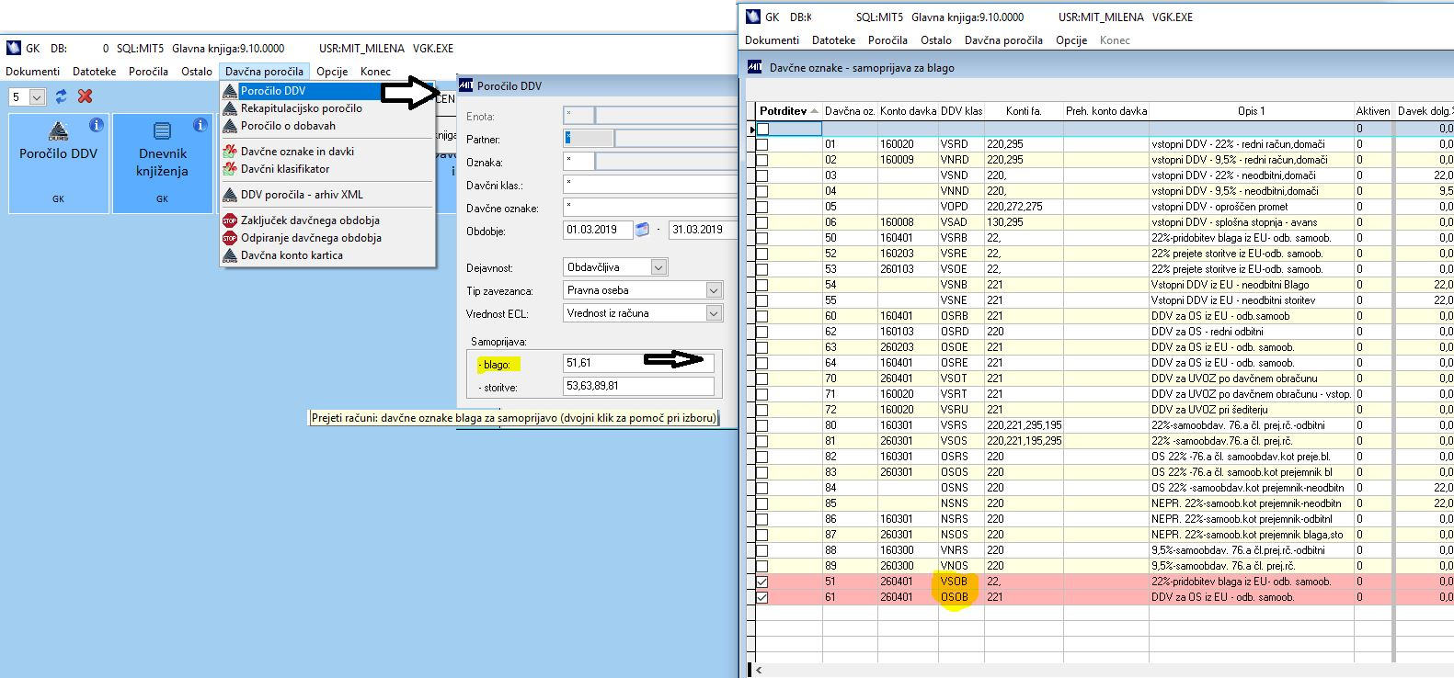This screenshot has height=678, width=1454.
Task: Open the Tip zavezanca dropdown
Action: pos(714,290)
